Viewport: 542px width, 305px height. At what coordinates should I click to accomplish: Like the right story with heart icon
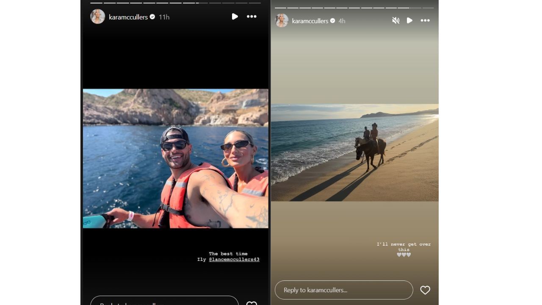(425, 290)
